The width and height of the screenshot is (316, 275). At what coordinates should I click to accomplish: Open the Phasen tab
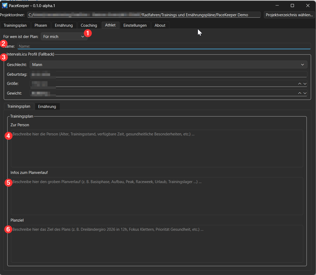click(41, 25)
